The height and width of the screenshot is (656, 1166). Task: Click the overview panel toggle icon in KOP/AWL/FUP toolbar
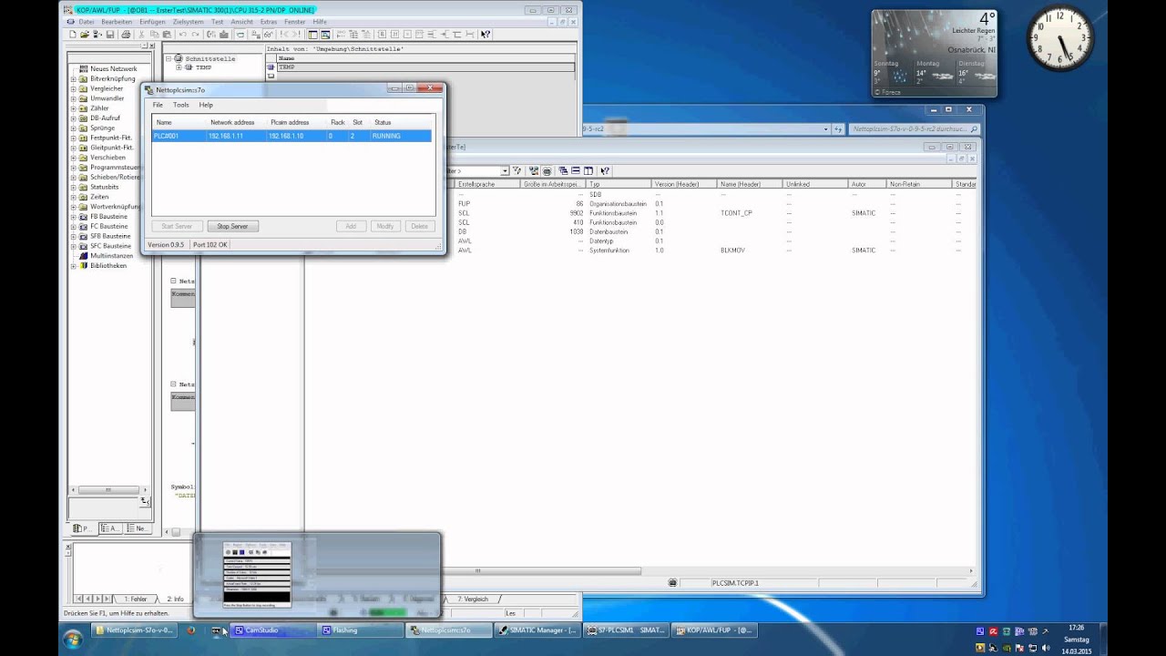(x=312, y=35)
